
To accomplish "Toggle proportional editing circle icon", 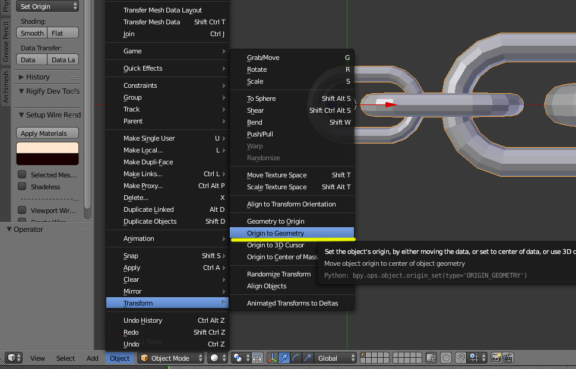I will click(x=446, y=358).
